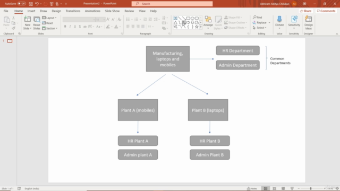Start Dictate microphone

[x=279, y=23]
